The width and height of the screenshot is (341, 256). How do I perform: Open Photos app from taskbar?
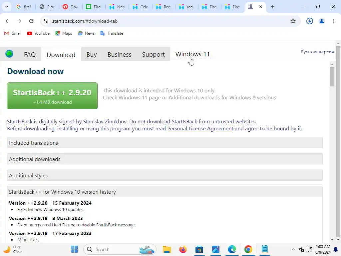point(215,249)
